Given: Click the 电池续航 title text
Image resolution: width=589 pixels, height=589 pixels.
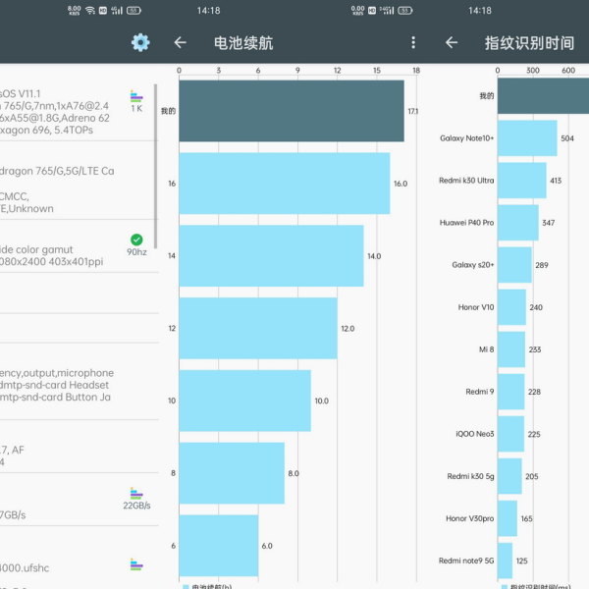Looking at the screenshot, I should (x=243, y=43).
